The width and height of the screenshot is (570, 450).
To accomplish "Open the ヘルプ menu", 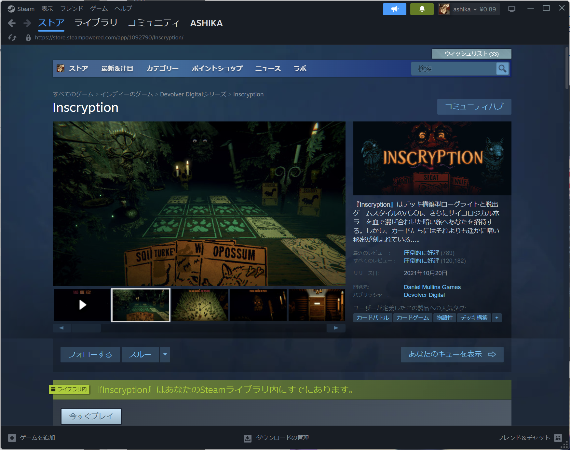I will tap(123, 9).
